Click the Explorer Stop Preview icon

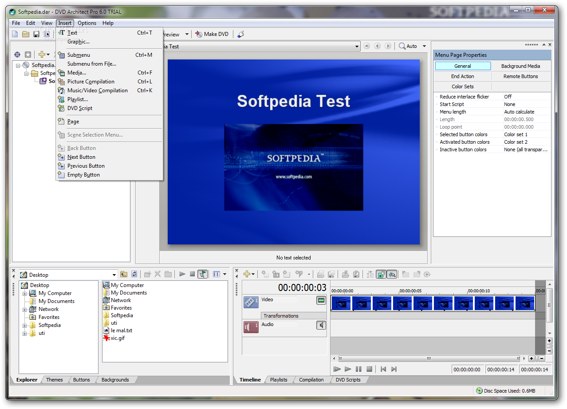(x=192, y=275)
